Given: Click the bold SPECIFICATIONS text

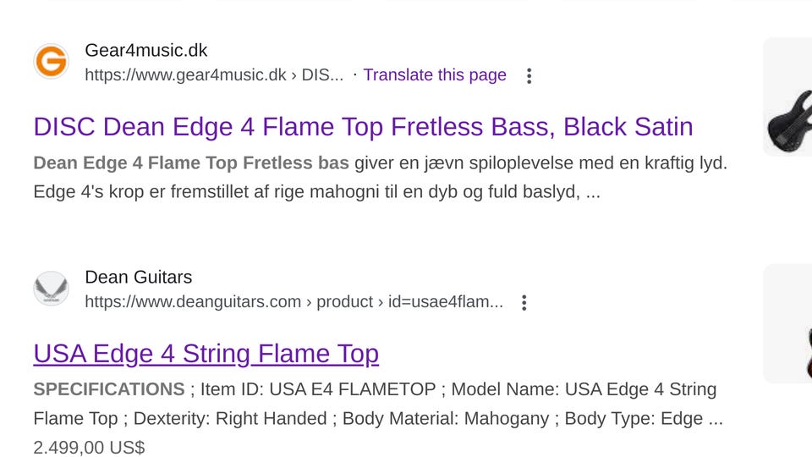Looking at the screenshot, I should [108, 389].
